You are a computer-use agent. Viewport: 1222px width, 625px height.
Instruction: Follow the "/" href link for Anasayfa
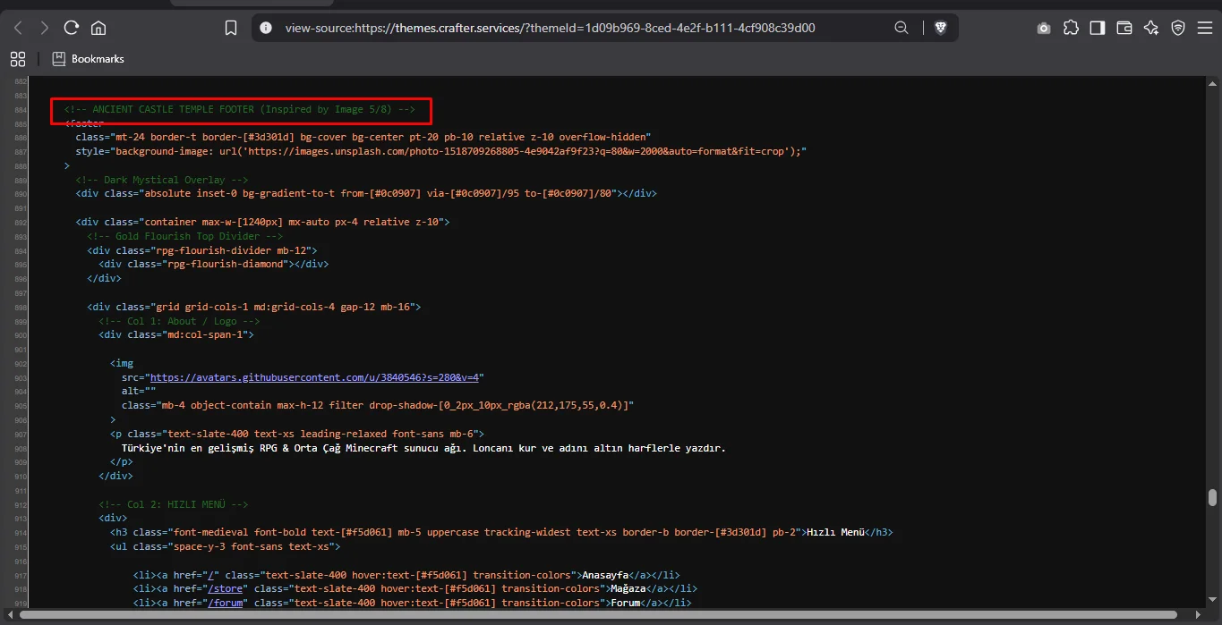point(213,575)
